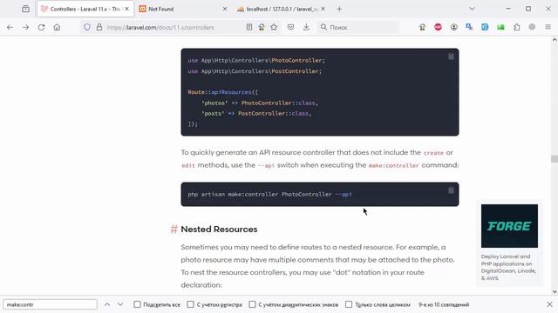The height and width of the screenshot is (313, 558).
Task: Open the browser home page
Action: click(x=57, y=27)
